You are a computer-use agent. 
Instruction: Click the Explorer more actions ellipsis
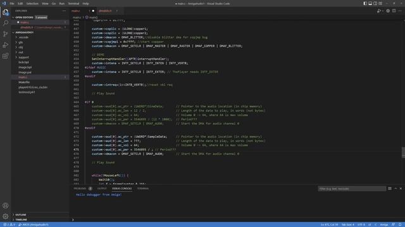click(64, 11)
